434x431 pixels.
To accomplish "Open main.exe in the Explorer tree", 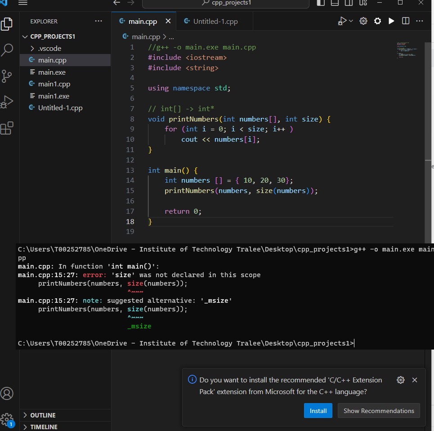I will point(65,72).
